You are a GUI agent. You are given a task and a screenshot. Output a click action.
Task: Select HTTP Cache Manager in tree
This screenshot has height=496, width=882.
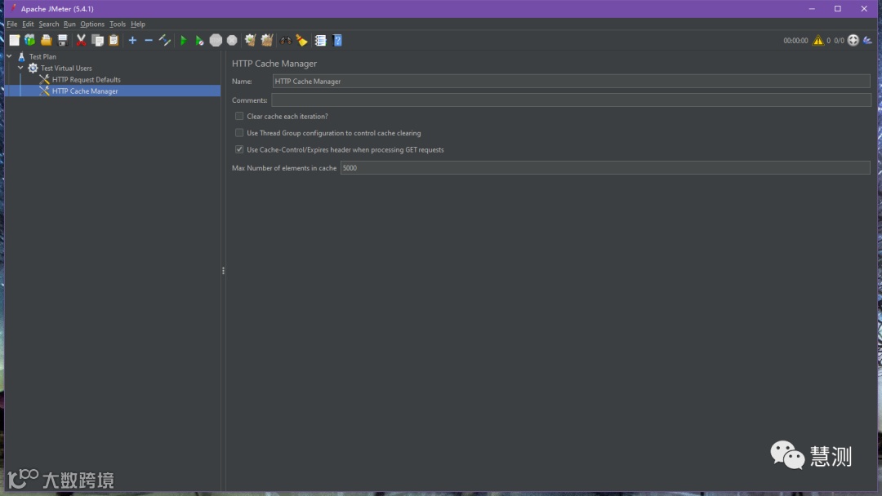tap(85, 91)
